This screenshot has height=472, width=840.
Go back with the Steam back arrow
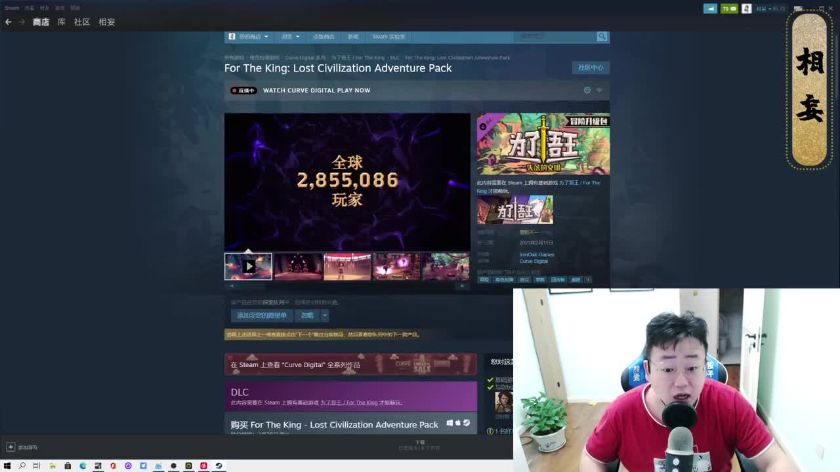tap(8, 22)
